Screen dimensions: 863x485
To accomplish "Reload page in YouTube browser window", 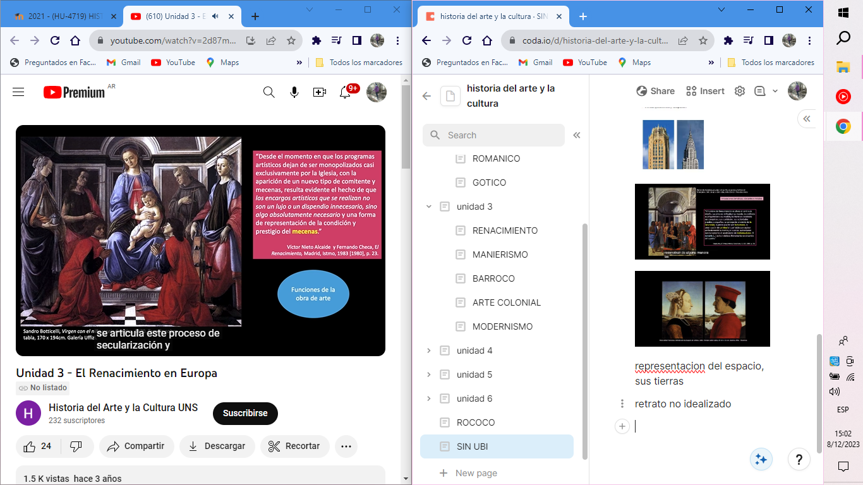I will [x=55, y=40].
